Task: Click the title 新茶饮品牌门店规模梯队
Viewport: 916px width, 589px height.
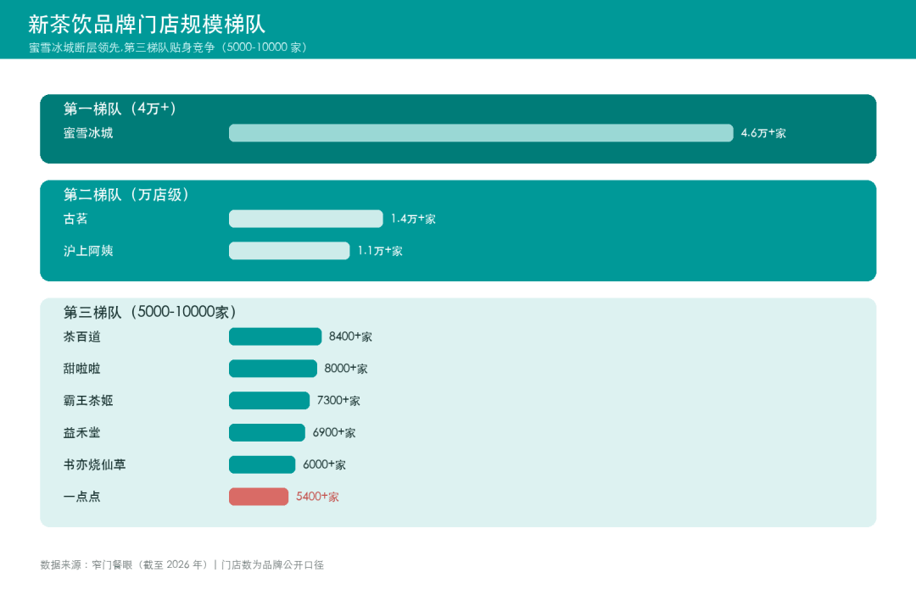Action: [147, 25]
